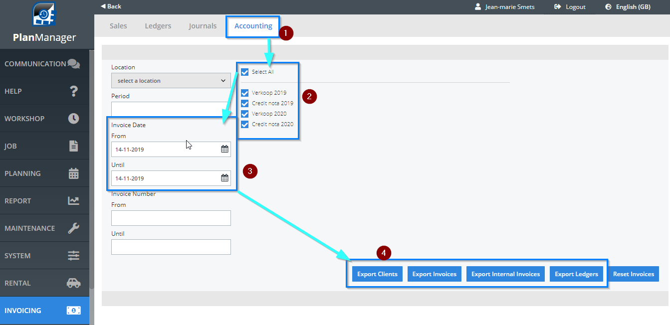Open Workshop via its clock icon
Screen dimensions: 670x325
pos(73,119)
